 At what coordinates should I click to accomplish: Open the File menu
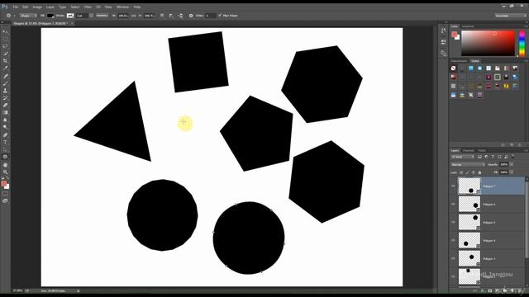pyautogui.click(x=16, y=7)
